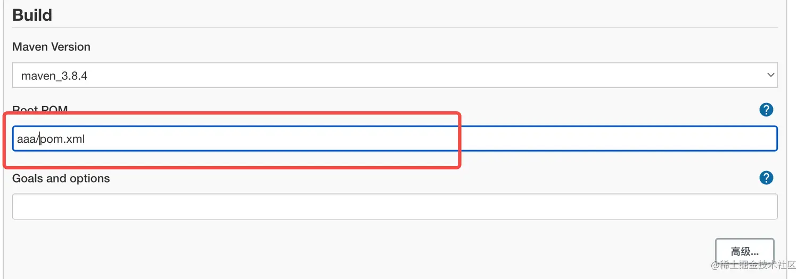
Task: Click the 稀土掘金技术社区 watermark text
Action: point(756,265)
